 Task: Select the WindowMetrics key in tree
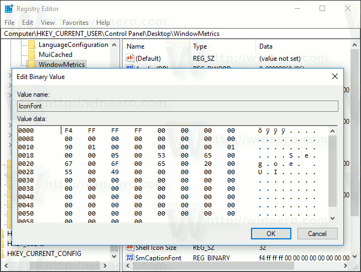coord(61,65)
